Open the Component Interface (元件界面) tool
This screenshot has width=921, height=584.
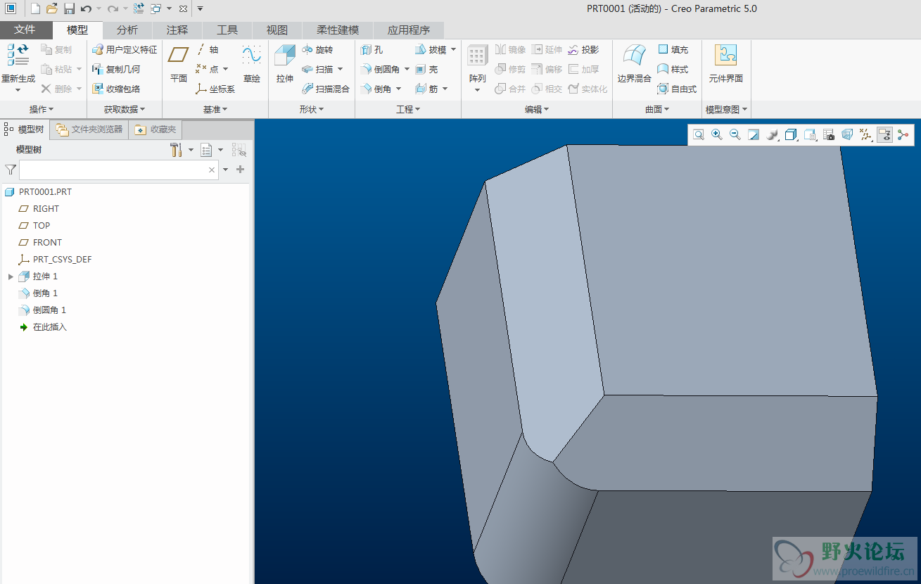coord(726,65)
